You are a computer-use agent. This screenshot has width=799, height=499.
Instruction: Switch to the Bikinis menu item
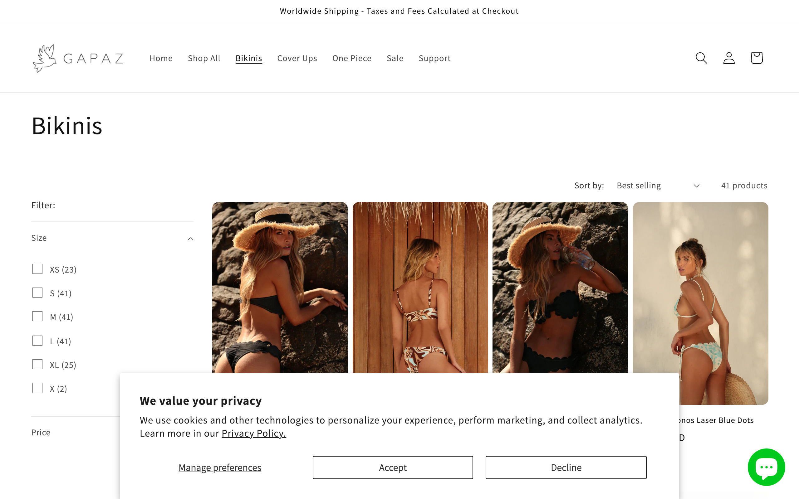(x=249, y=58)
